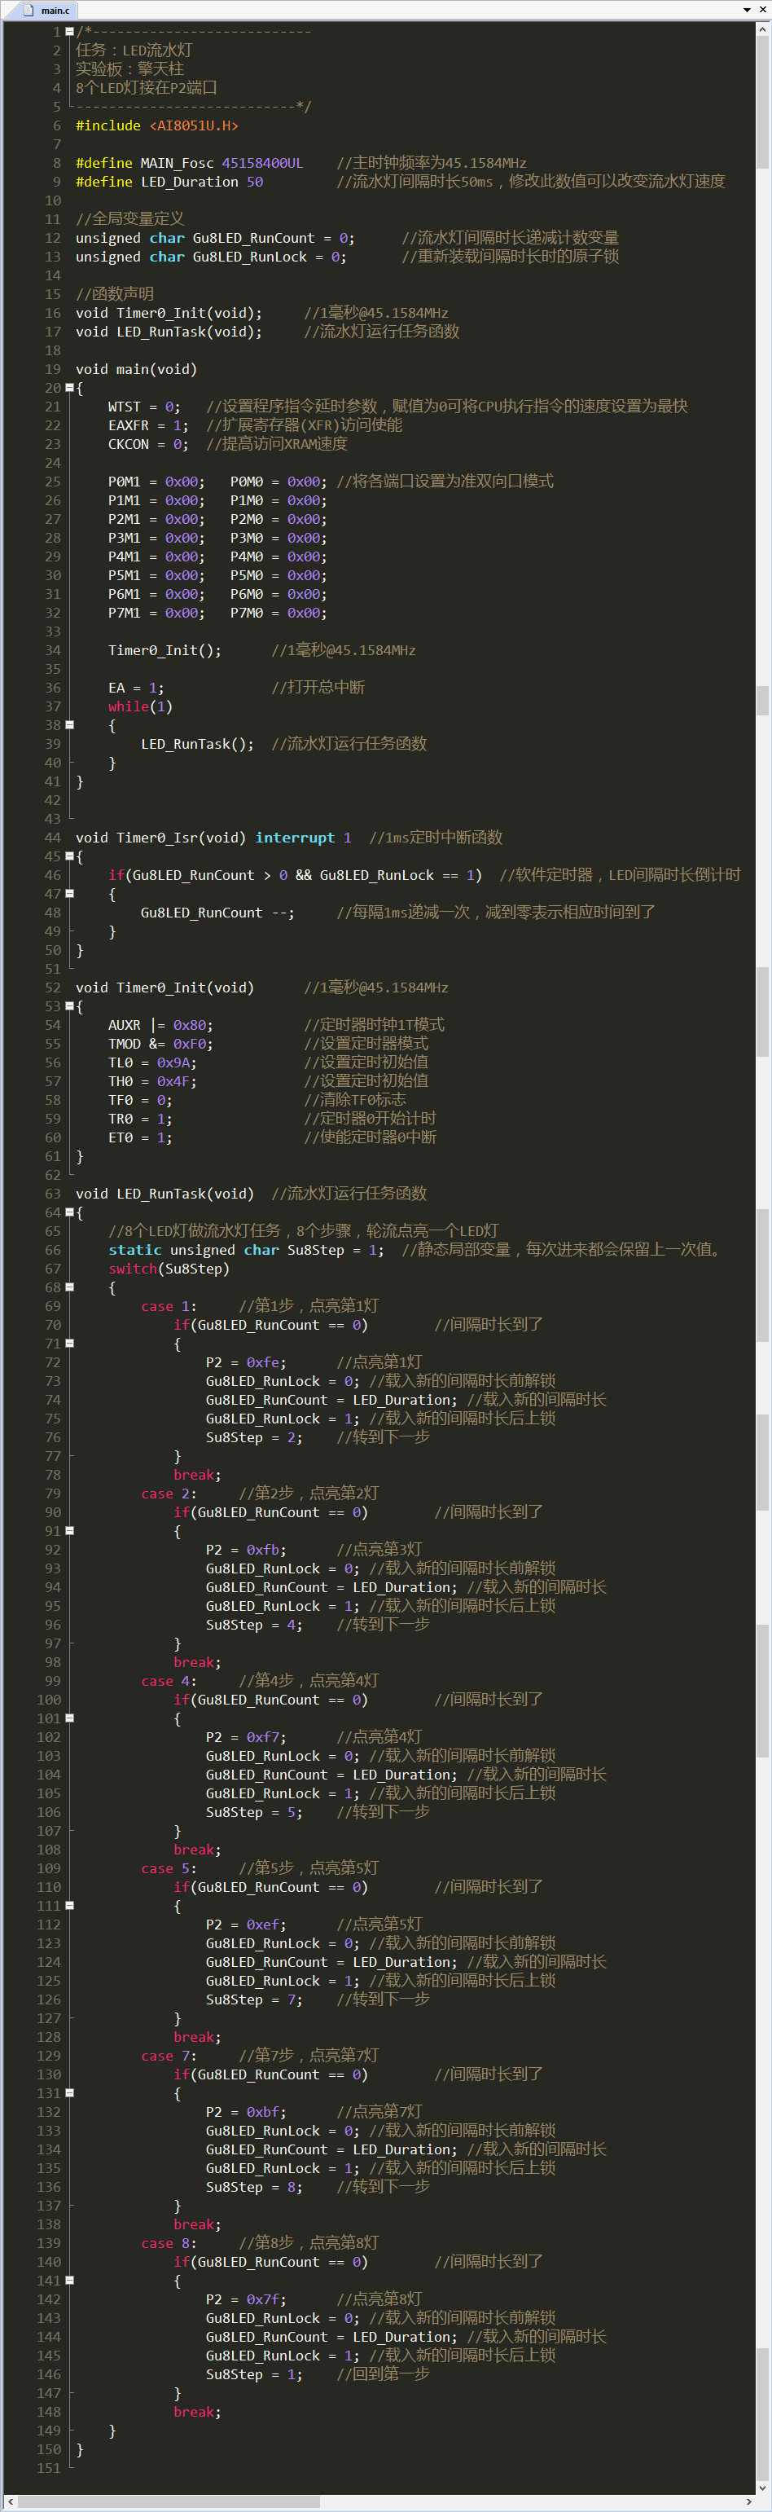The height and width of the screenshot is (2512, 772).
Task: Click the 'TR0 = 1;' statement
Action: coord(140,1119)
